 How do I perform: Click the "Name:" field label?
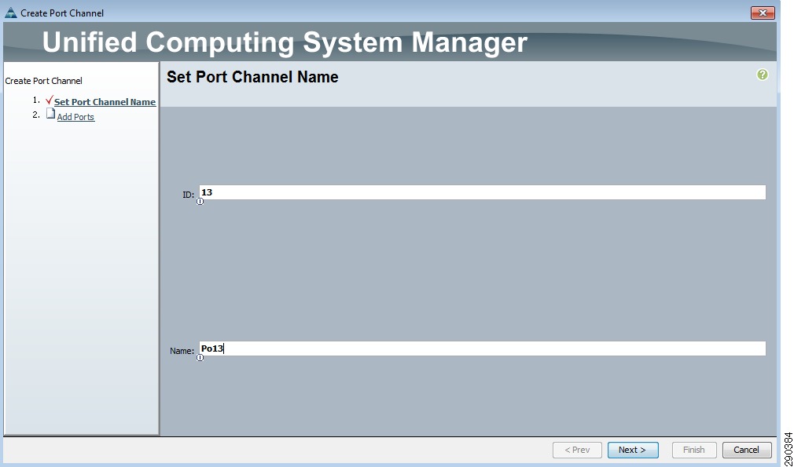tap(182, 351)
